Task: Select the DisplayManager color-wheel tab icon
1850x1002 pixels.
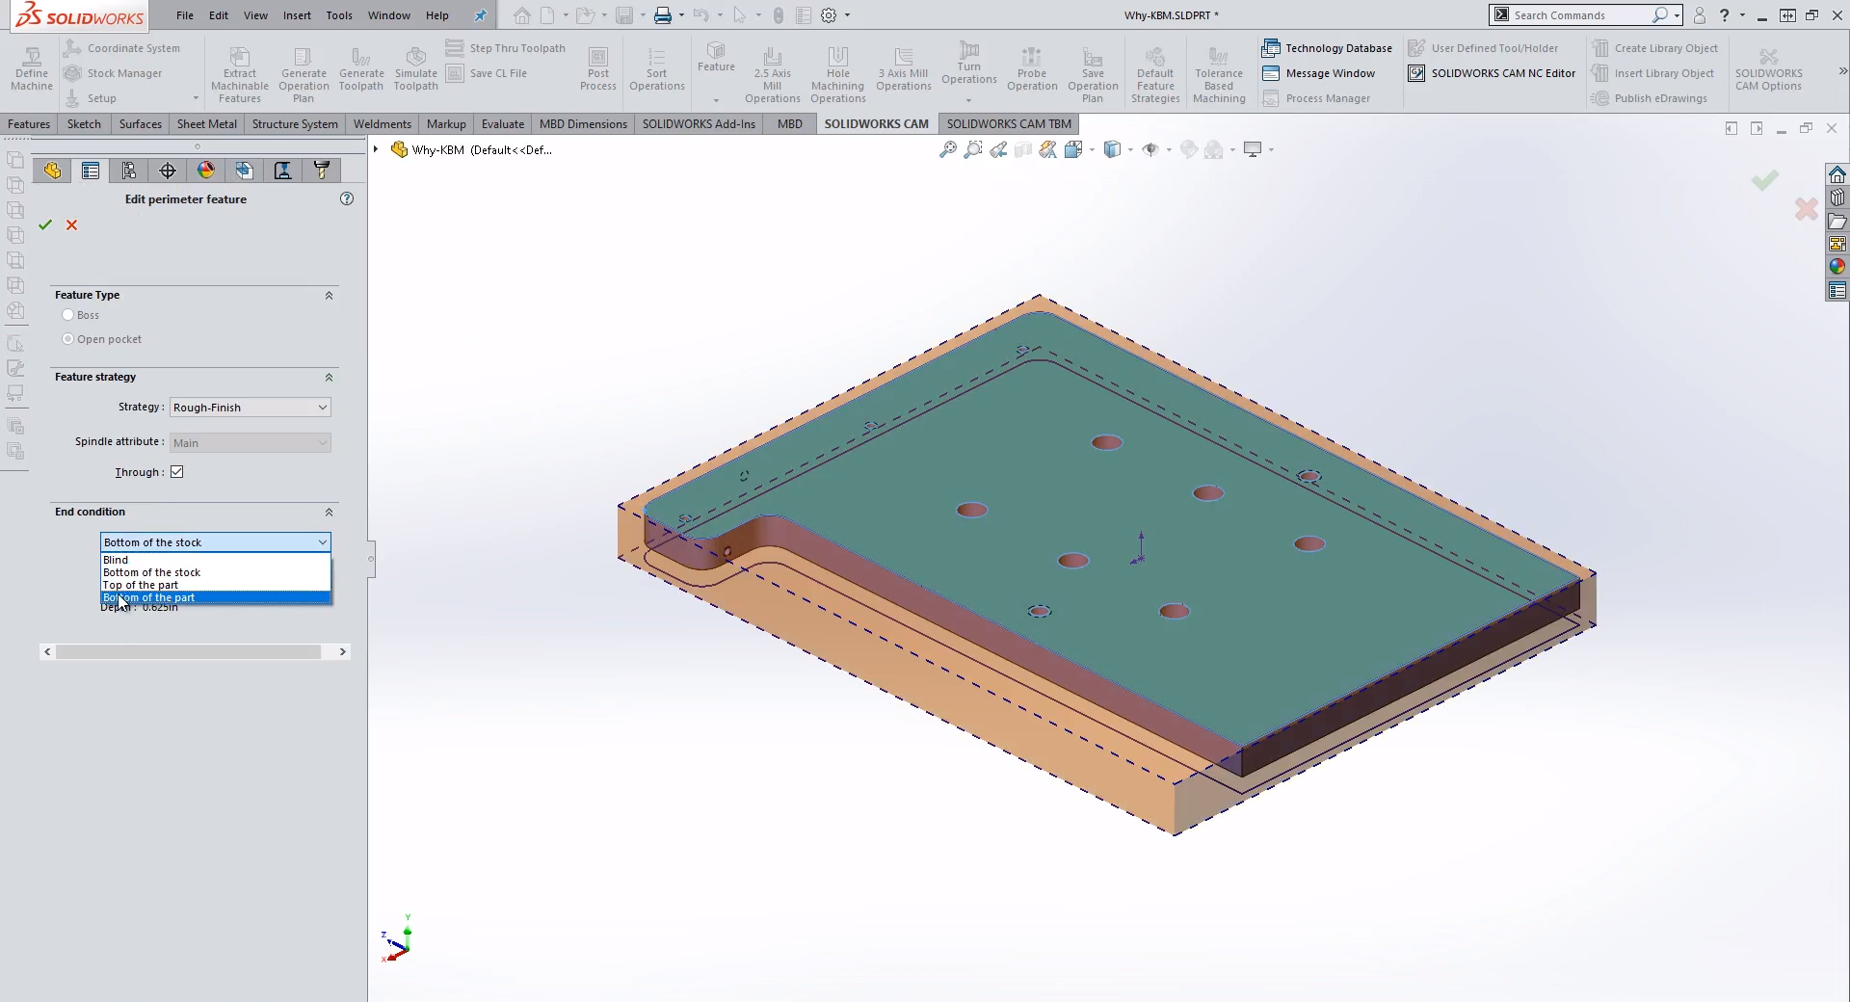Action: coord(206,171)
